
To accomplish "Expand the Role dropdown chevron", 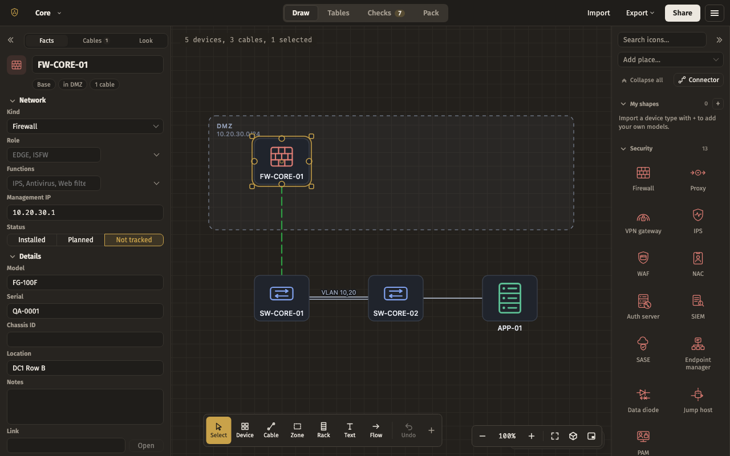I will click(156, 154).
